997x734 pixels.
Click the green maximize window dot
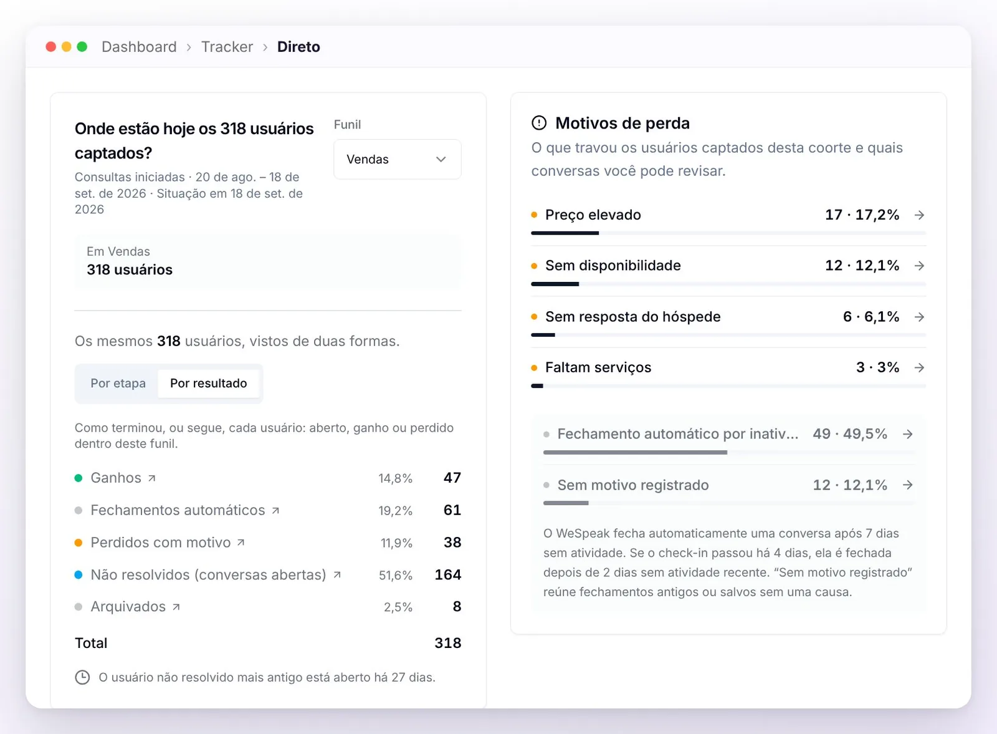tap(82, 47)
